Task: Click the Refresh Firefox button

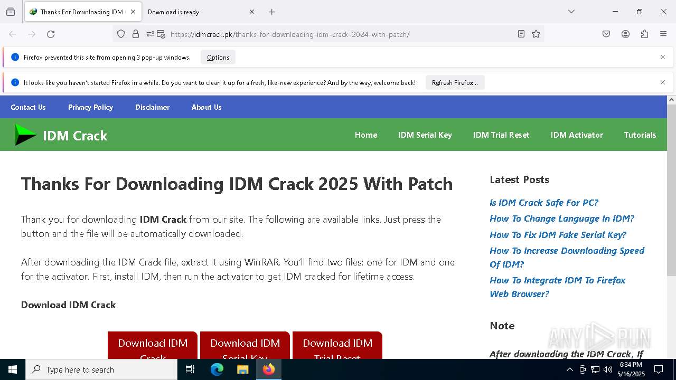Action: tap(455, 82)
